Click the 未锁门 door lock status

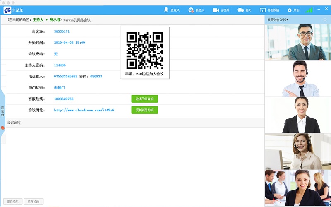pos(60,88)
